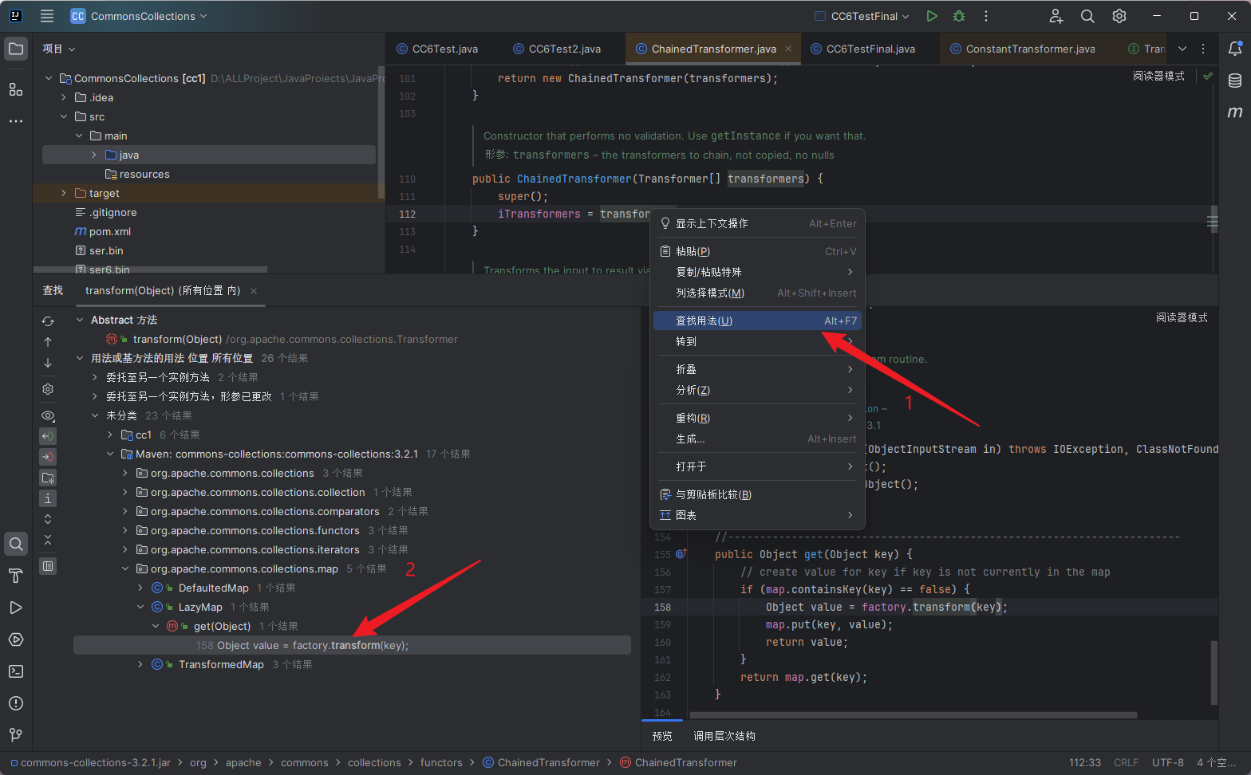
Task: Open IDE settings gear icon
Action: [x=1119, y=16]
